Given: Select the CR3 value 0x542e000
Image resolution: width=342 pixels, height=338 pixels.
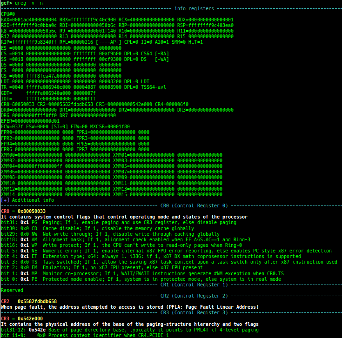Looking at the screenshot, I should pos(30,318).
